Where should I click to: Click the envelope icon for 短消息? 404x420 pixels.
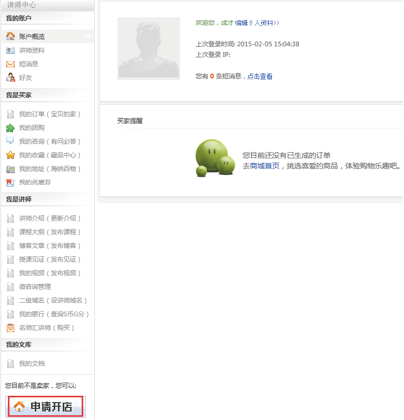[11, 64]
